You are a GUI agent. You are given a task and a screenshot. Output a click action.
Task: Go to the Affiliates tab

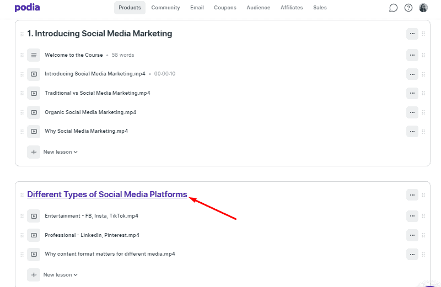(292, 8)
